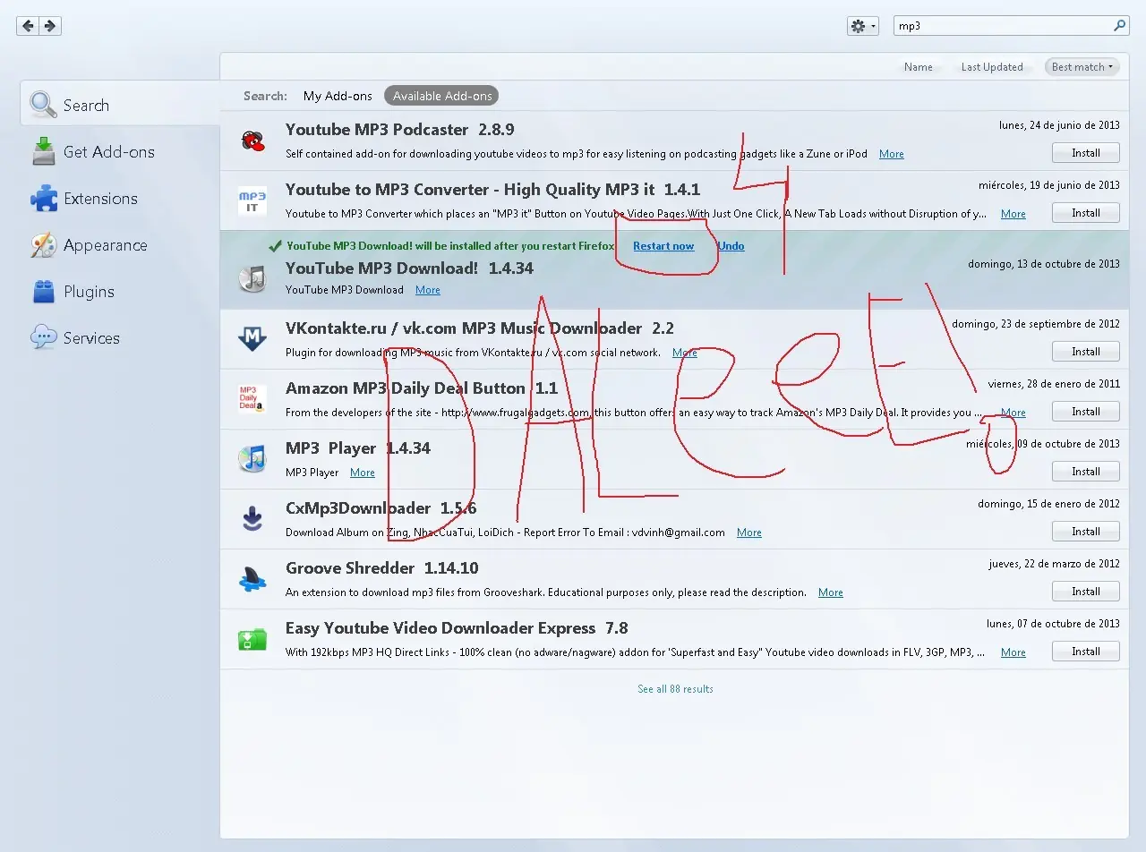
Task: Show more about Youtube MP3 Podcaster
Action: [892, 154]
